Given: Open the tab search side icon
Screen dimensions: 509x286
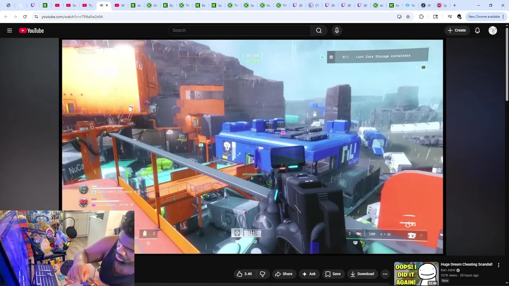Looking at the screenshot, I should point(435,17).
